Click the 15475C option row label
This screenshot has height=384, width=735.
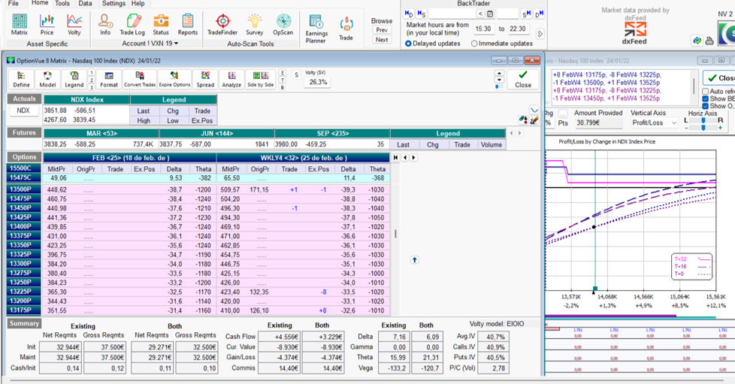pos(23,177)
